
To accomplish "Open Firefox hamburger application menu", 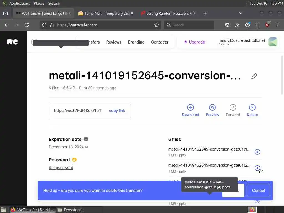I will click(277, 25).
